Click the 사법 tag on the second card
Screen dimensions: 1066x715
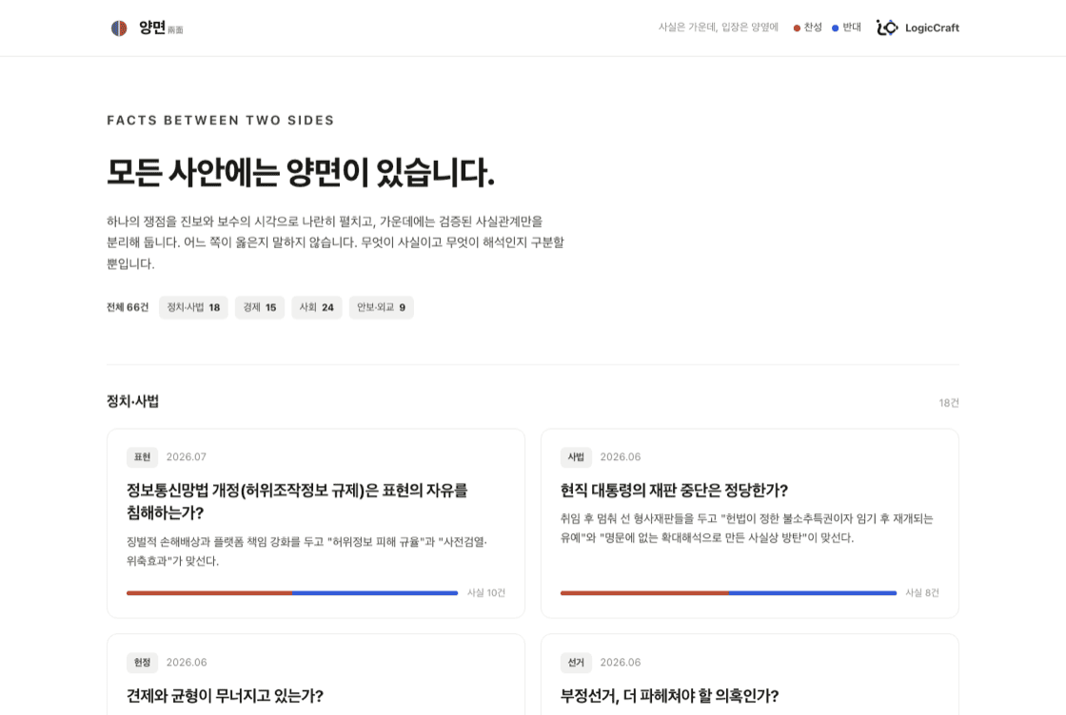tap(576, 457)
